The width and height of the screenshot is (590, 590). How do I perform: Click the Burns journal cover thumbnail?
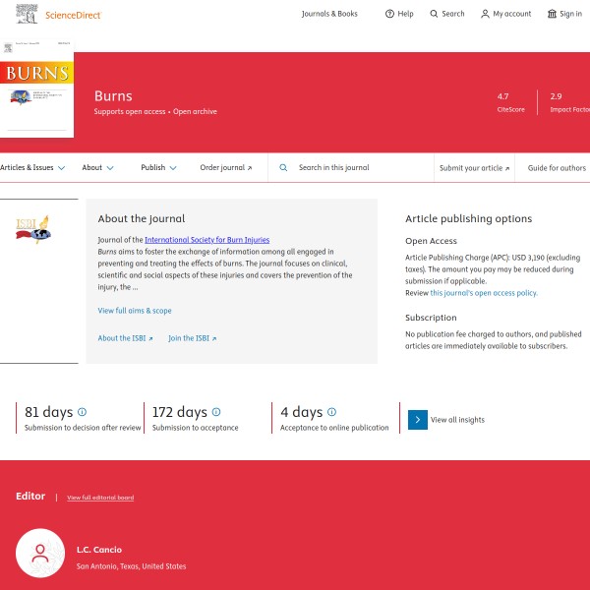[36, 88]
